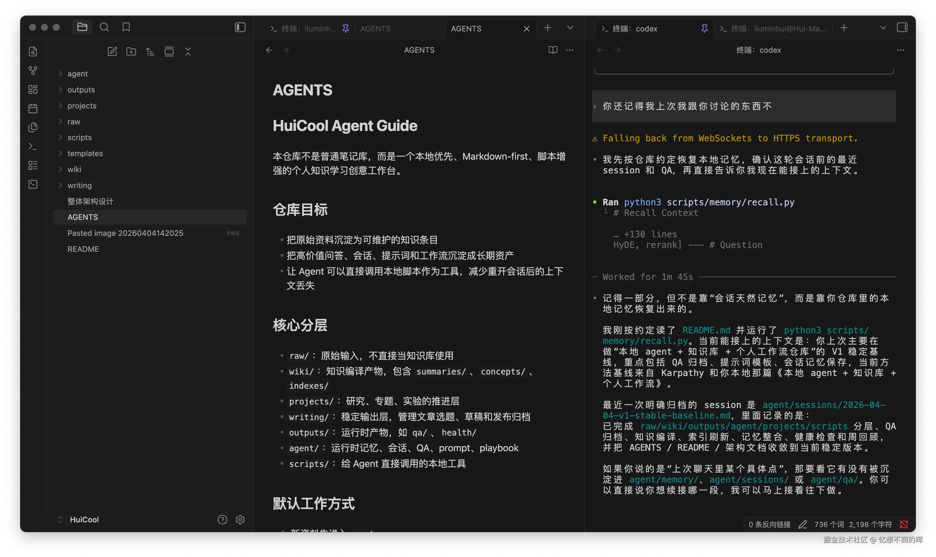Screen dimensions: 936x557
Task: Toggle the left sidebar collapse icon
Action: pyautogui.click(x=240, y=27)
